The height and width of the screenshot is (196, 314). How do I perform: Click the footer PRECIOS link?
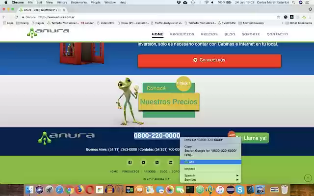click(x=149, y=171)
